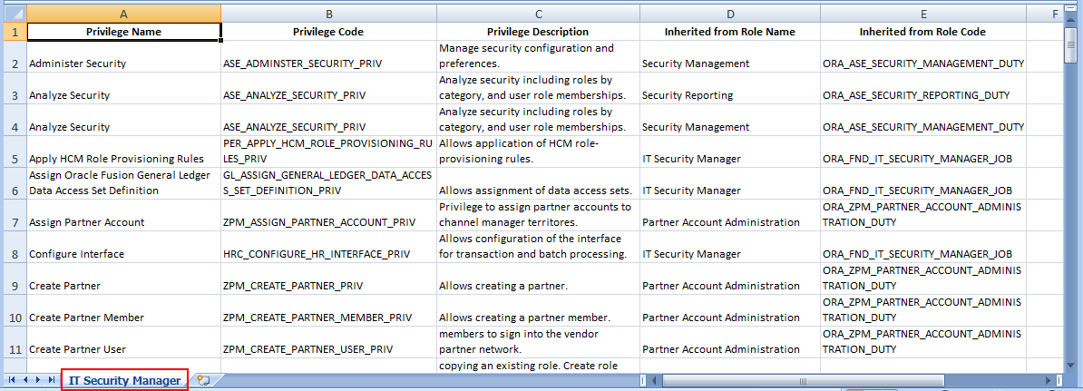Viewport: 1083px width, 391px height.
Task: Click the Select All corner box
Action: point(13,14)
